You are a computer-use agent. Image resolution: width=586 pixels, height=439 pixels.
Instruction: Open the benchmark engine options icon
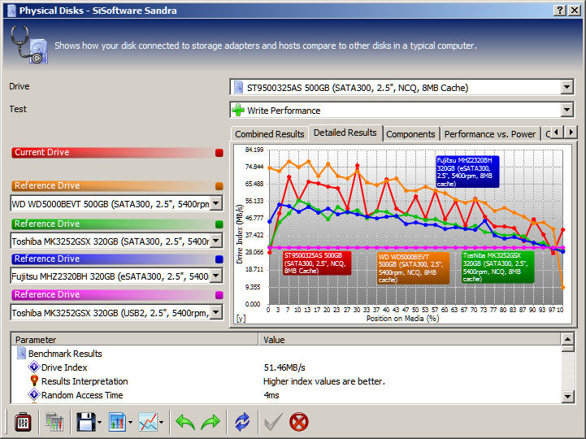(23, 423)
